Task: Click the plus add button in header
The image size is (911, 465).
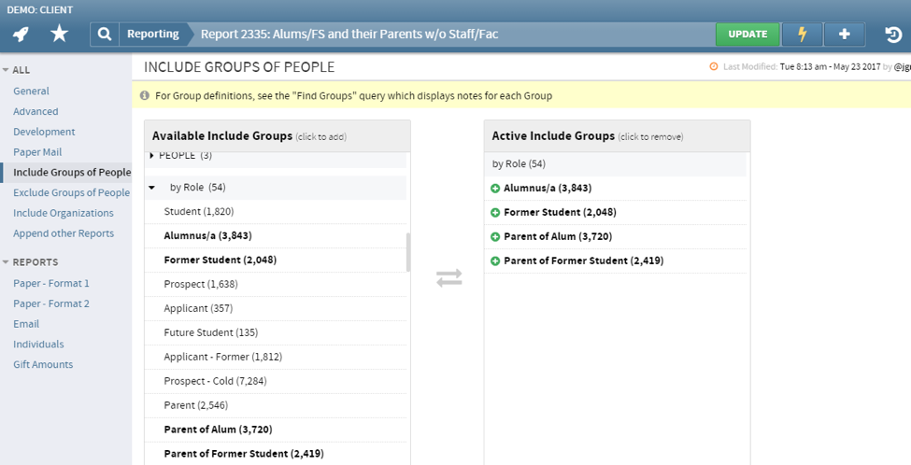Action: [845, 35]
